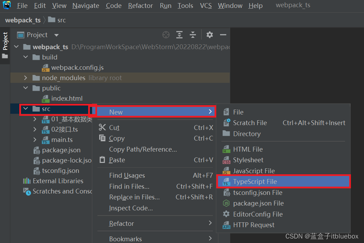
Task: Expand the 02接口.ts file node
Action: (35, 129)
